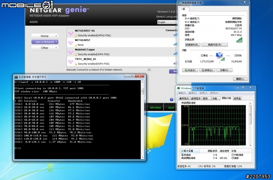Screen dimensions: 273x180
Task: Click the wireless status window title icon
Action: 180,3
